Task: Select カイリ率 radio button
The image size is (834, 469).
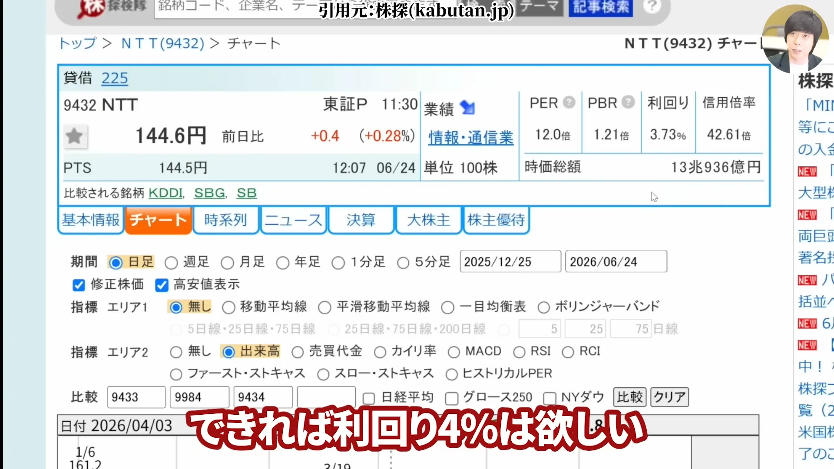Action: click(380, 352)
